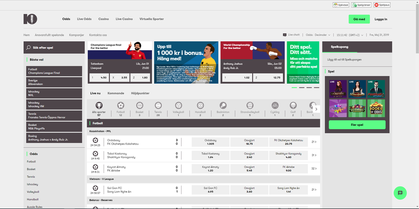
Task: Select Song Lam Nghe An odds 1.41
Action: pos(288,190)
